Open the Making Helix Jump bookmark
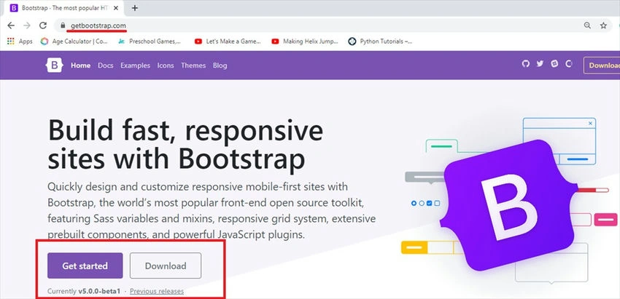Image resolution: width=620 pixels, height=299 pixels. tap(305, 41)
